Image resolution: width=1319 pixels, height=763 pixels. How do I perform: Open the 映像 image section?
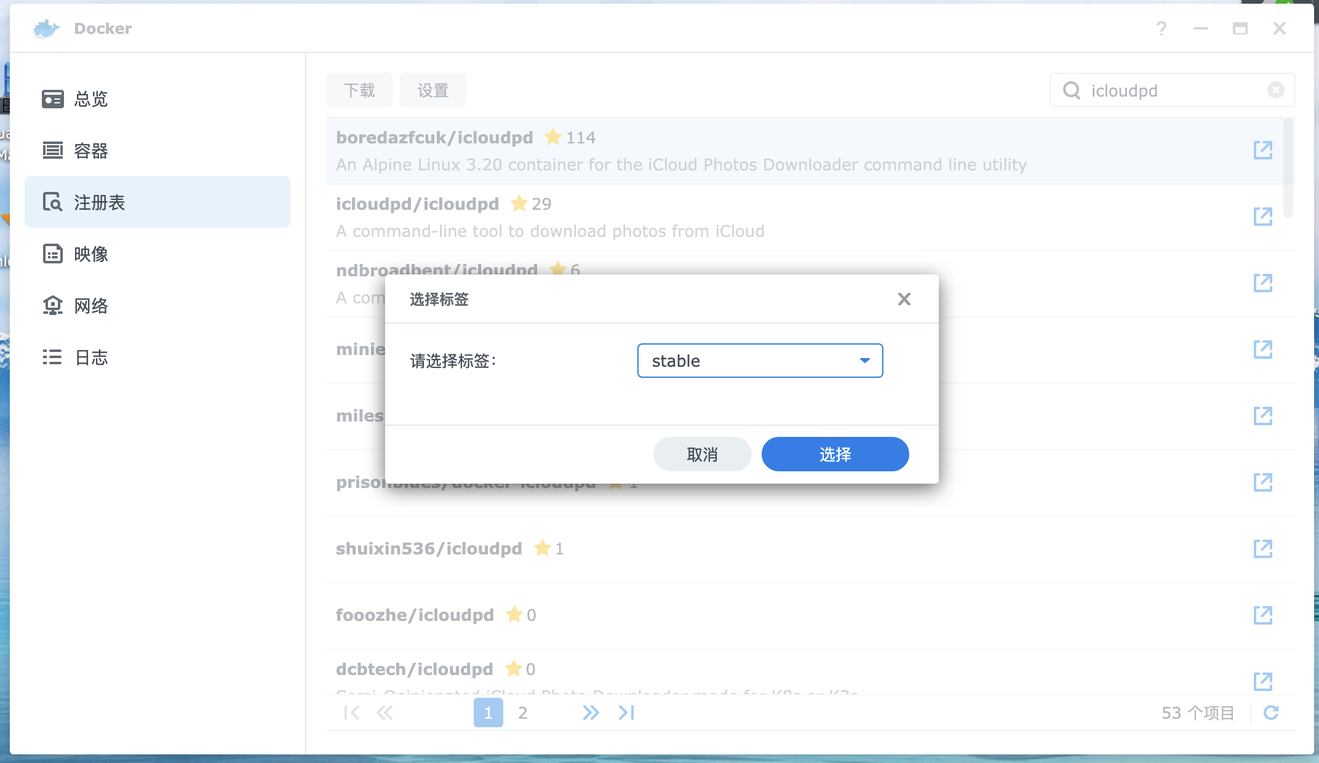pos(157,254)
